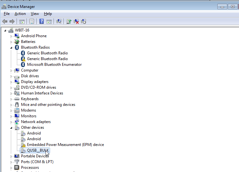Minimize the Device Manager window
The width and height of the screenshot is (239, 172).
pyautogui.click(x=222, y=7)
